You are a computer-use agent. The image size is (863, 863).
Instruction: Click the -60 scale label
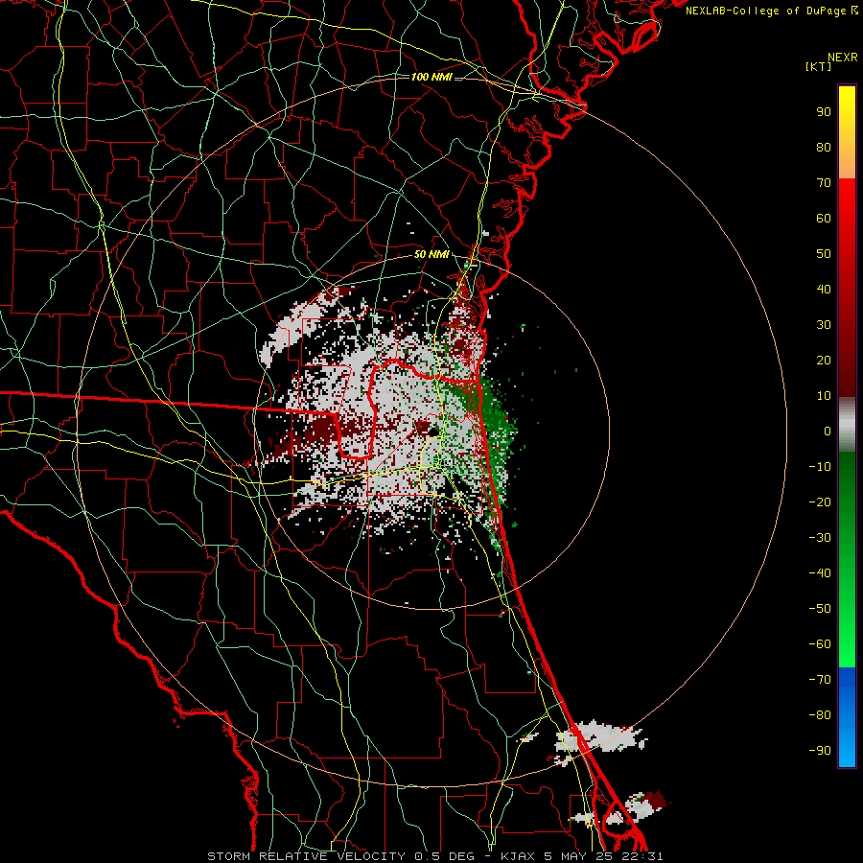tap(820, 644)
